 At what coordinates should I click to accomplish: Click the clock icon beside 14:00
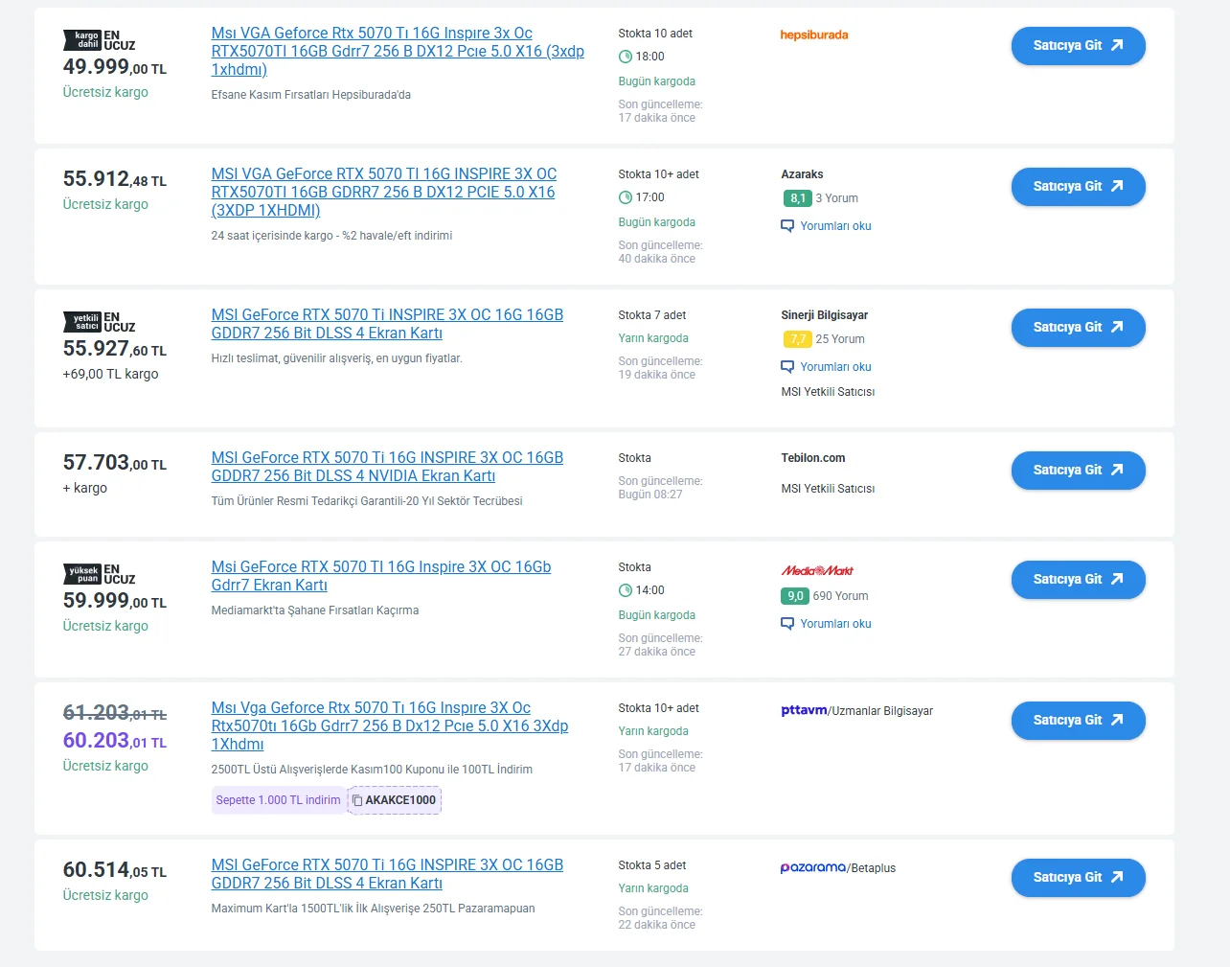[626, 590]
